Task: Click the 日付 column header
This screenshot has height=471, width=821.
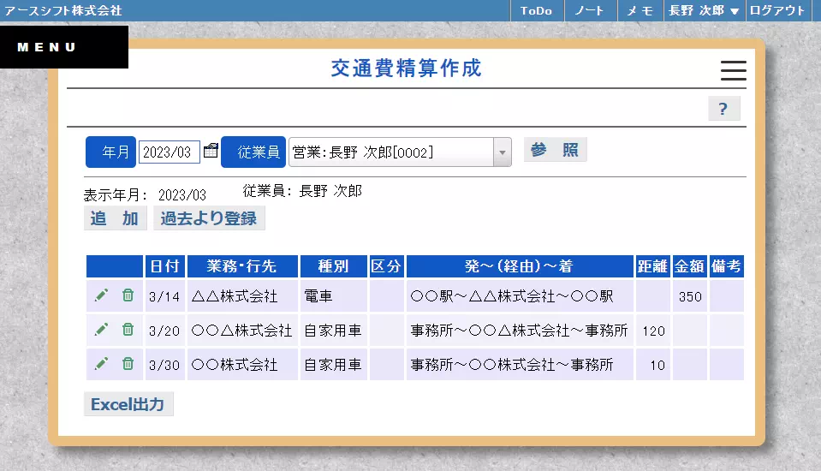Action: 165,266
